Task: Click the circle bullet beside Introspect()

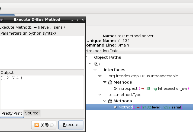Action: click(x=115, y=88)
